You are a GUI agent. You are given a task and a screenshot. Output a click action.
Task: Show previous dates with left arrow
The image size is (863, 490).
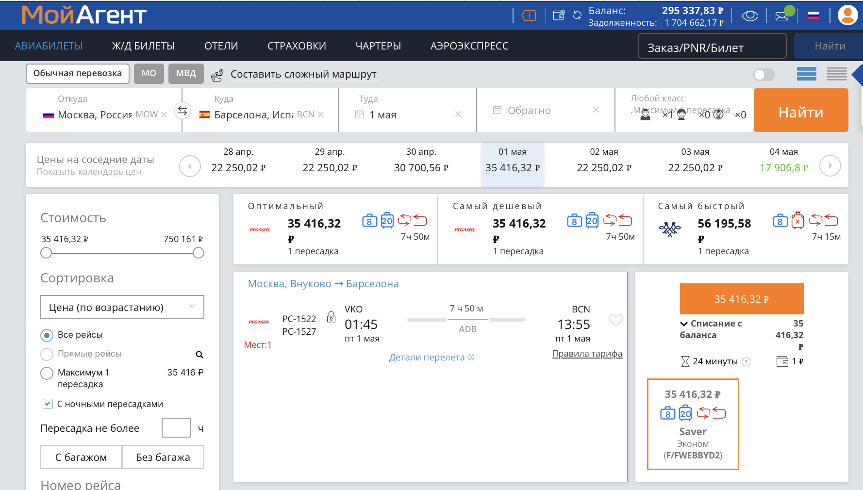(x=190, y=166)
